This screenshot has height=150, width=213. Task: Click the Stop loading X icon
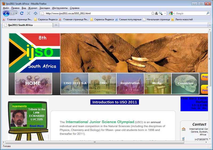pyautogui.click(x=28, y=13)
